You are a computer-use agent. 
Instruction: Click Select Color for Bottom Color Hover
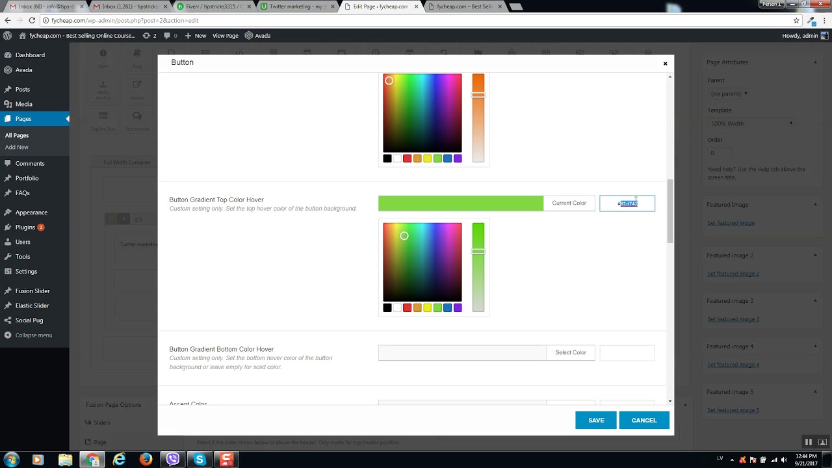click(571, 353)
